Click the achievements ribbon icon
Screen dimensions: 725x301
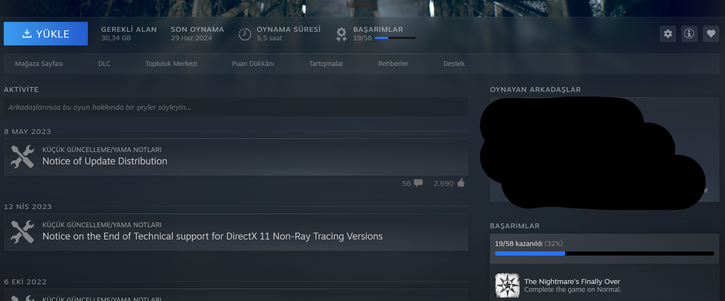(341, 35)
